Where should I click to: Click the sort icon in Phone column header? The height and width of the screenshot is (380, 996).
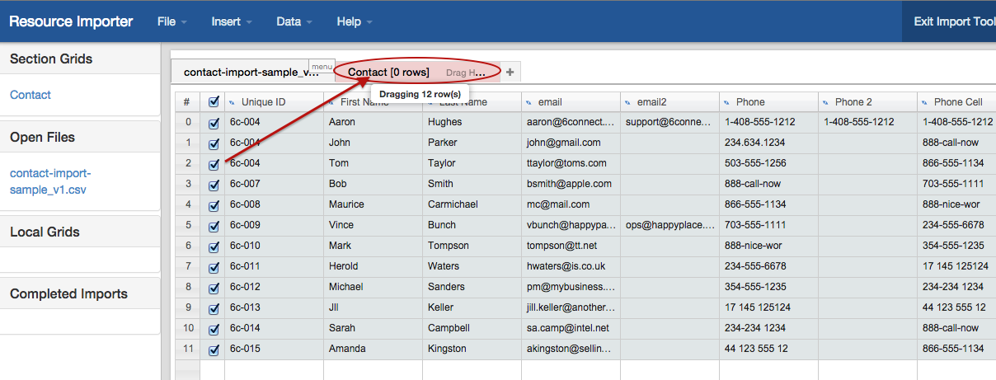(726, 102)
